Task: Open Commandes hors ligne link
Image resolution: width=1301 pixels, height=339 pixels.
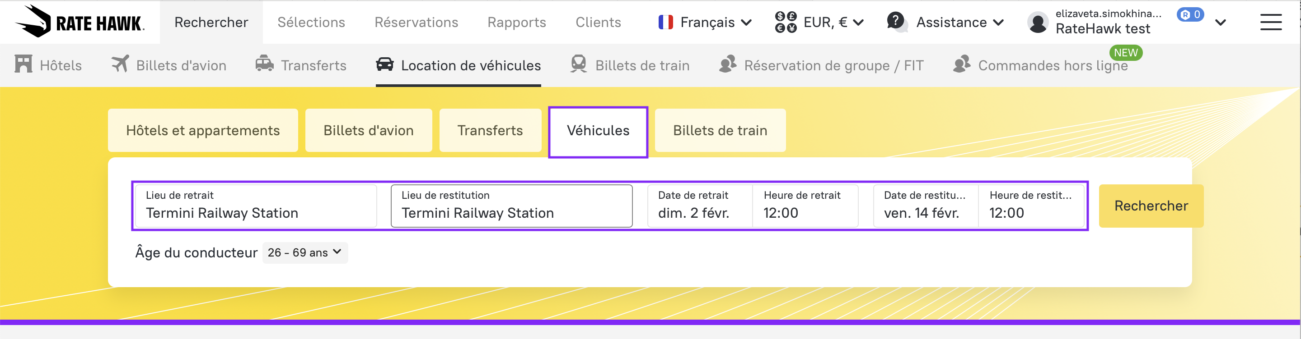Action: (x=1053, y=65)
